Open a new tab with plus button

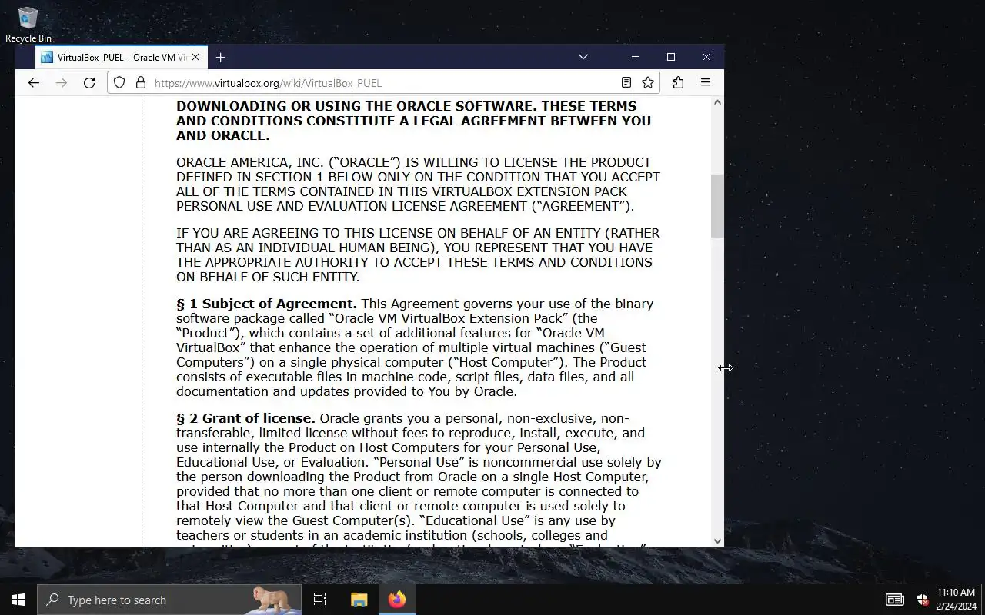coord(220,57)
